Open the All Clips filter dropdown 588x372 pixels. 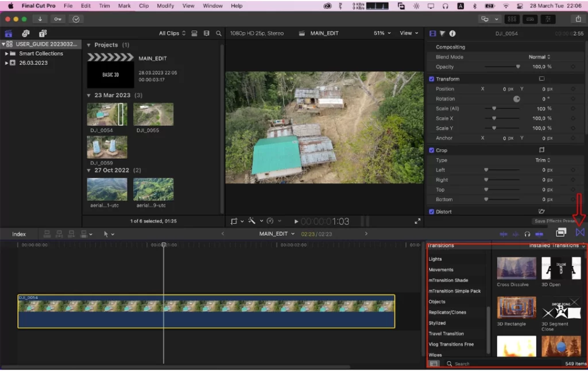[x=172, y=33]
